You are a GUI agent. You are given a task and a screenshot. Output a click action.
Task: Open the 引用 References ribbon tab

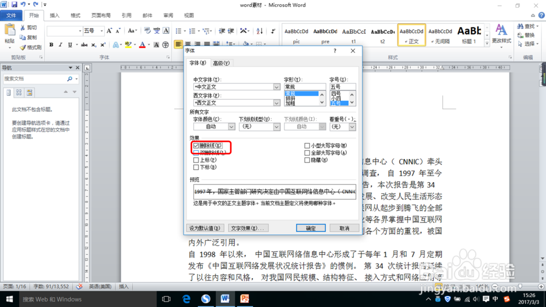coord(127,15)
